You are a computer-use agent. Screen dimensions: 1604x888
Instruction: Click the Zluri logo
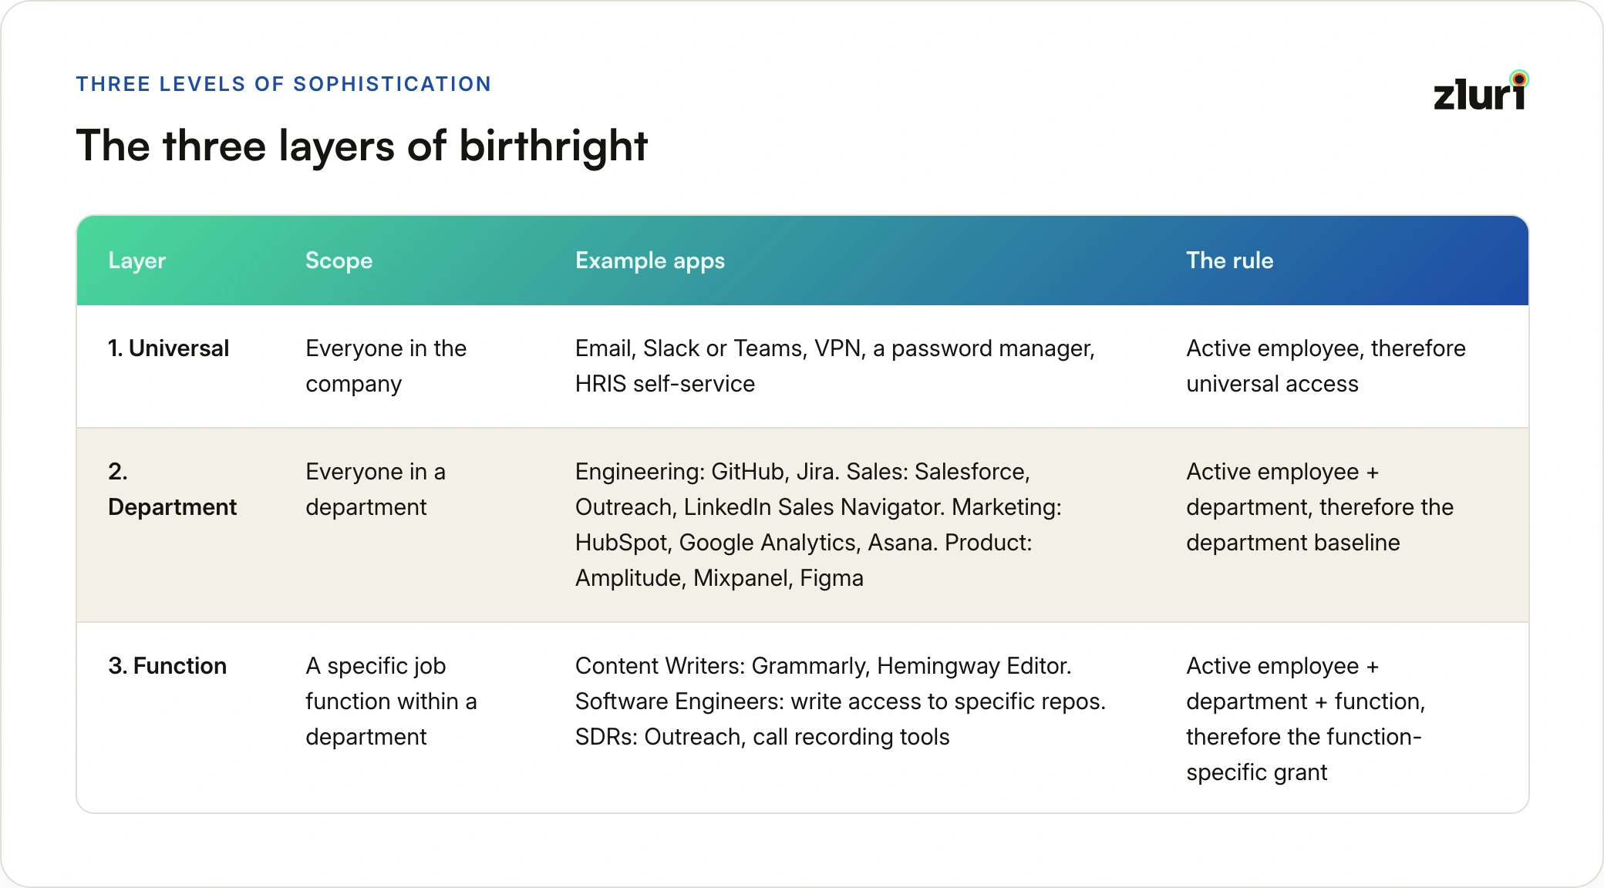click(1481, 91)
